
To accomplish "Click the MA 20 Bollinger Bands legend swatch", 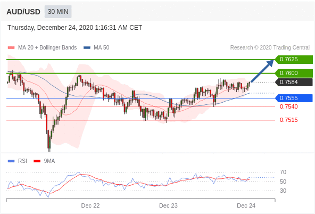I will point(11,48).
